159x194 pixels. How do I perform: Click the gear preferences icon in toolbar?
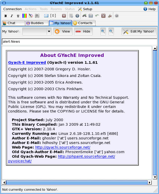pyautogui.click(x=117, y=16)
